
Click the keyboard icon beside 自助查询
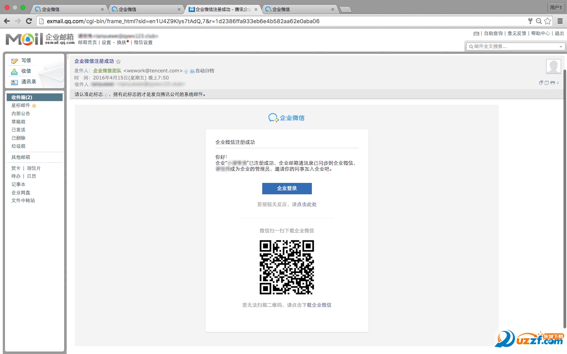476,34
